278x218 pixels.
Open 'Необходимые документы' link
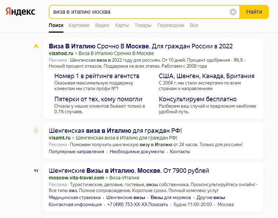point(137,151)
